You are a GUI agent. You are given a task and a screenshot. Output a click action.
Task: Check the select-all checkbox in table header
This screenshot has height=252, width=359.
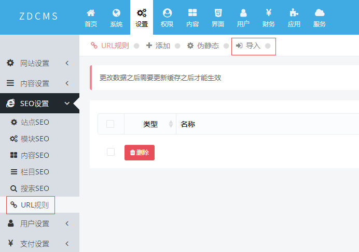click(111, 124)
